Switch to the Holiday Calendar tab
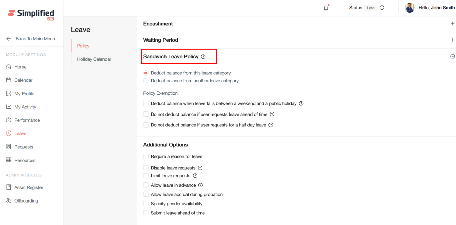The height and width of the screenshot is (225, 456). pos(94,59)
